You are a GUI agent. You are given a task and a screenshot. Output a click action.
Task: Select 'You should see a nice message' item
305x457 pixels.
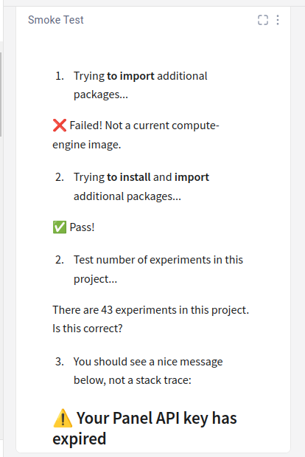(x=148, y=362)
